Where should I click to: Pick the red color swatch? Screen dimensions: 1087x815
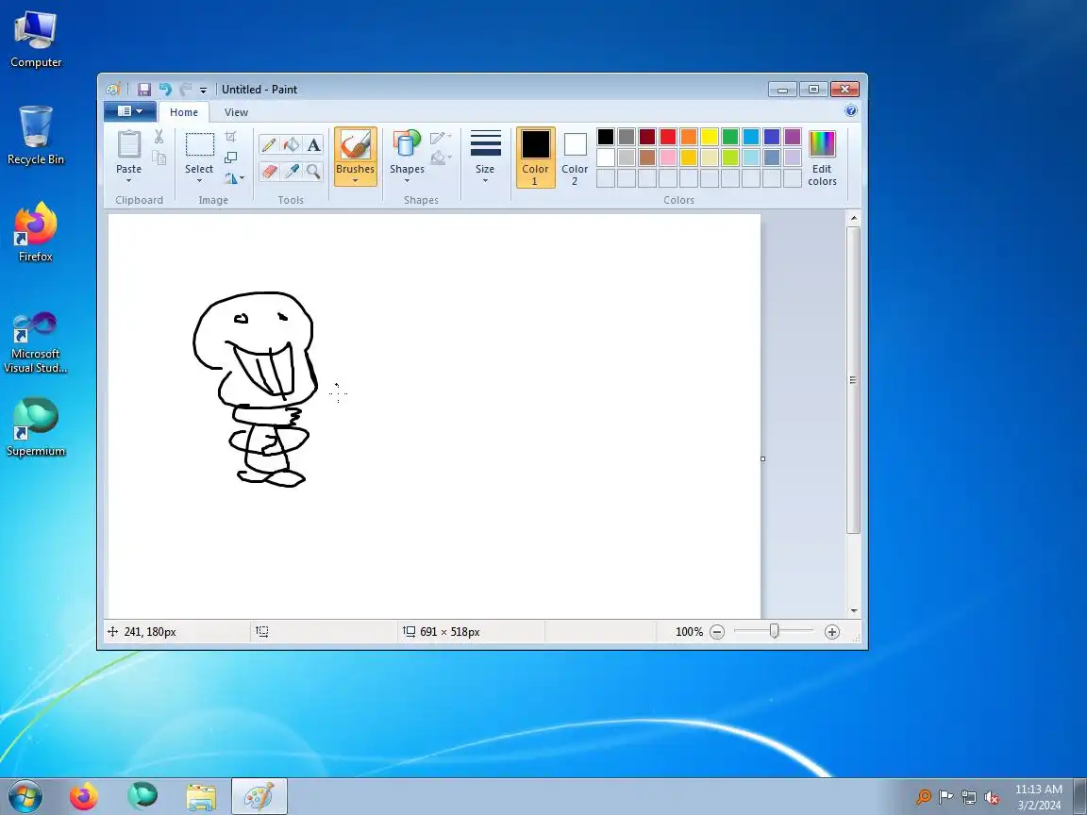click(668, 137)
